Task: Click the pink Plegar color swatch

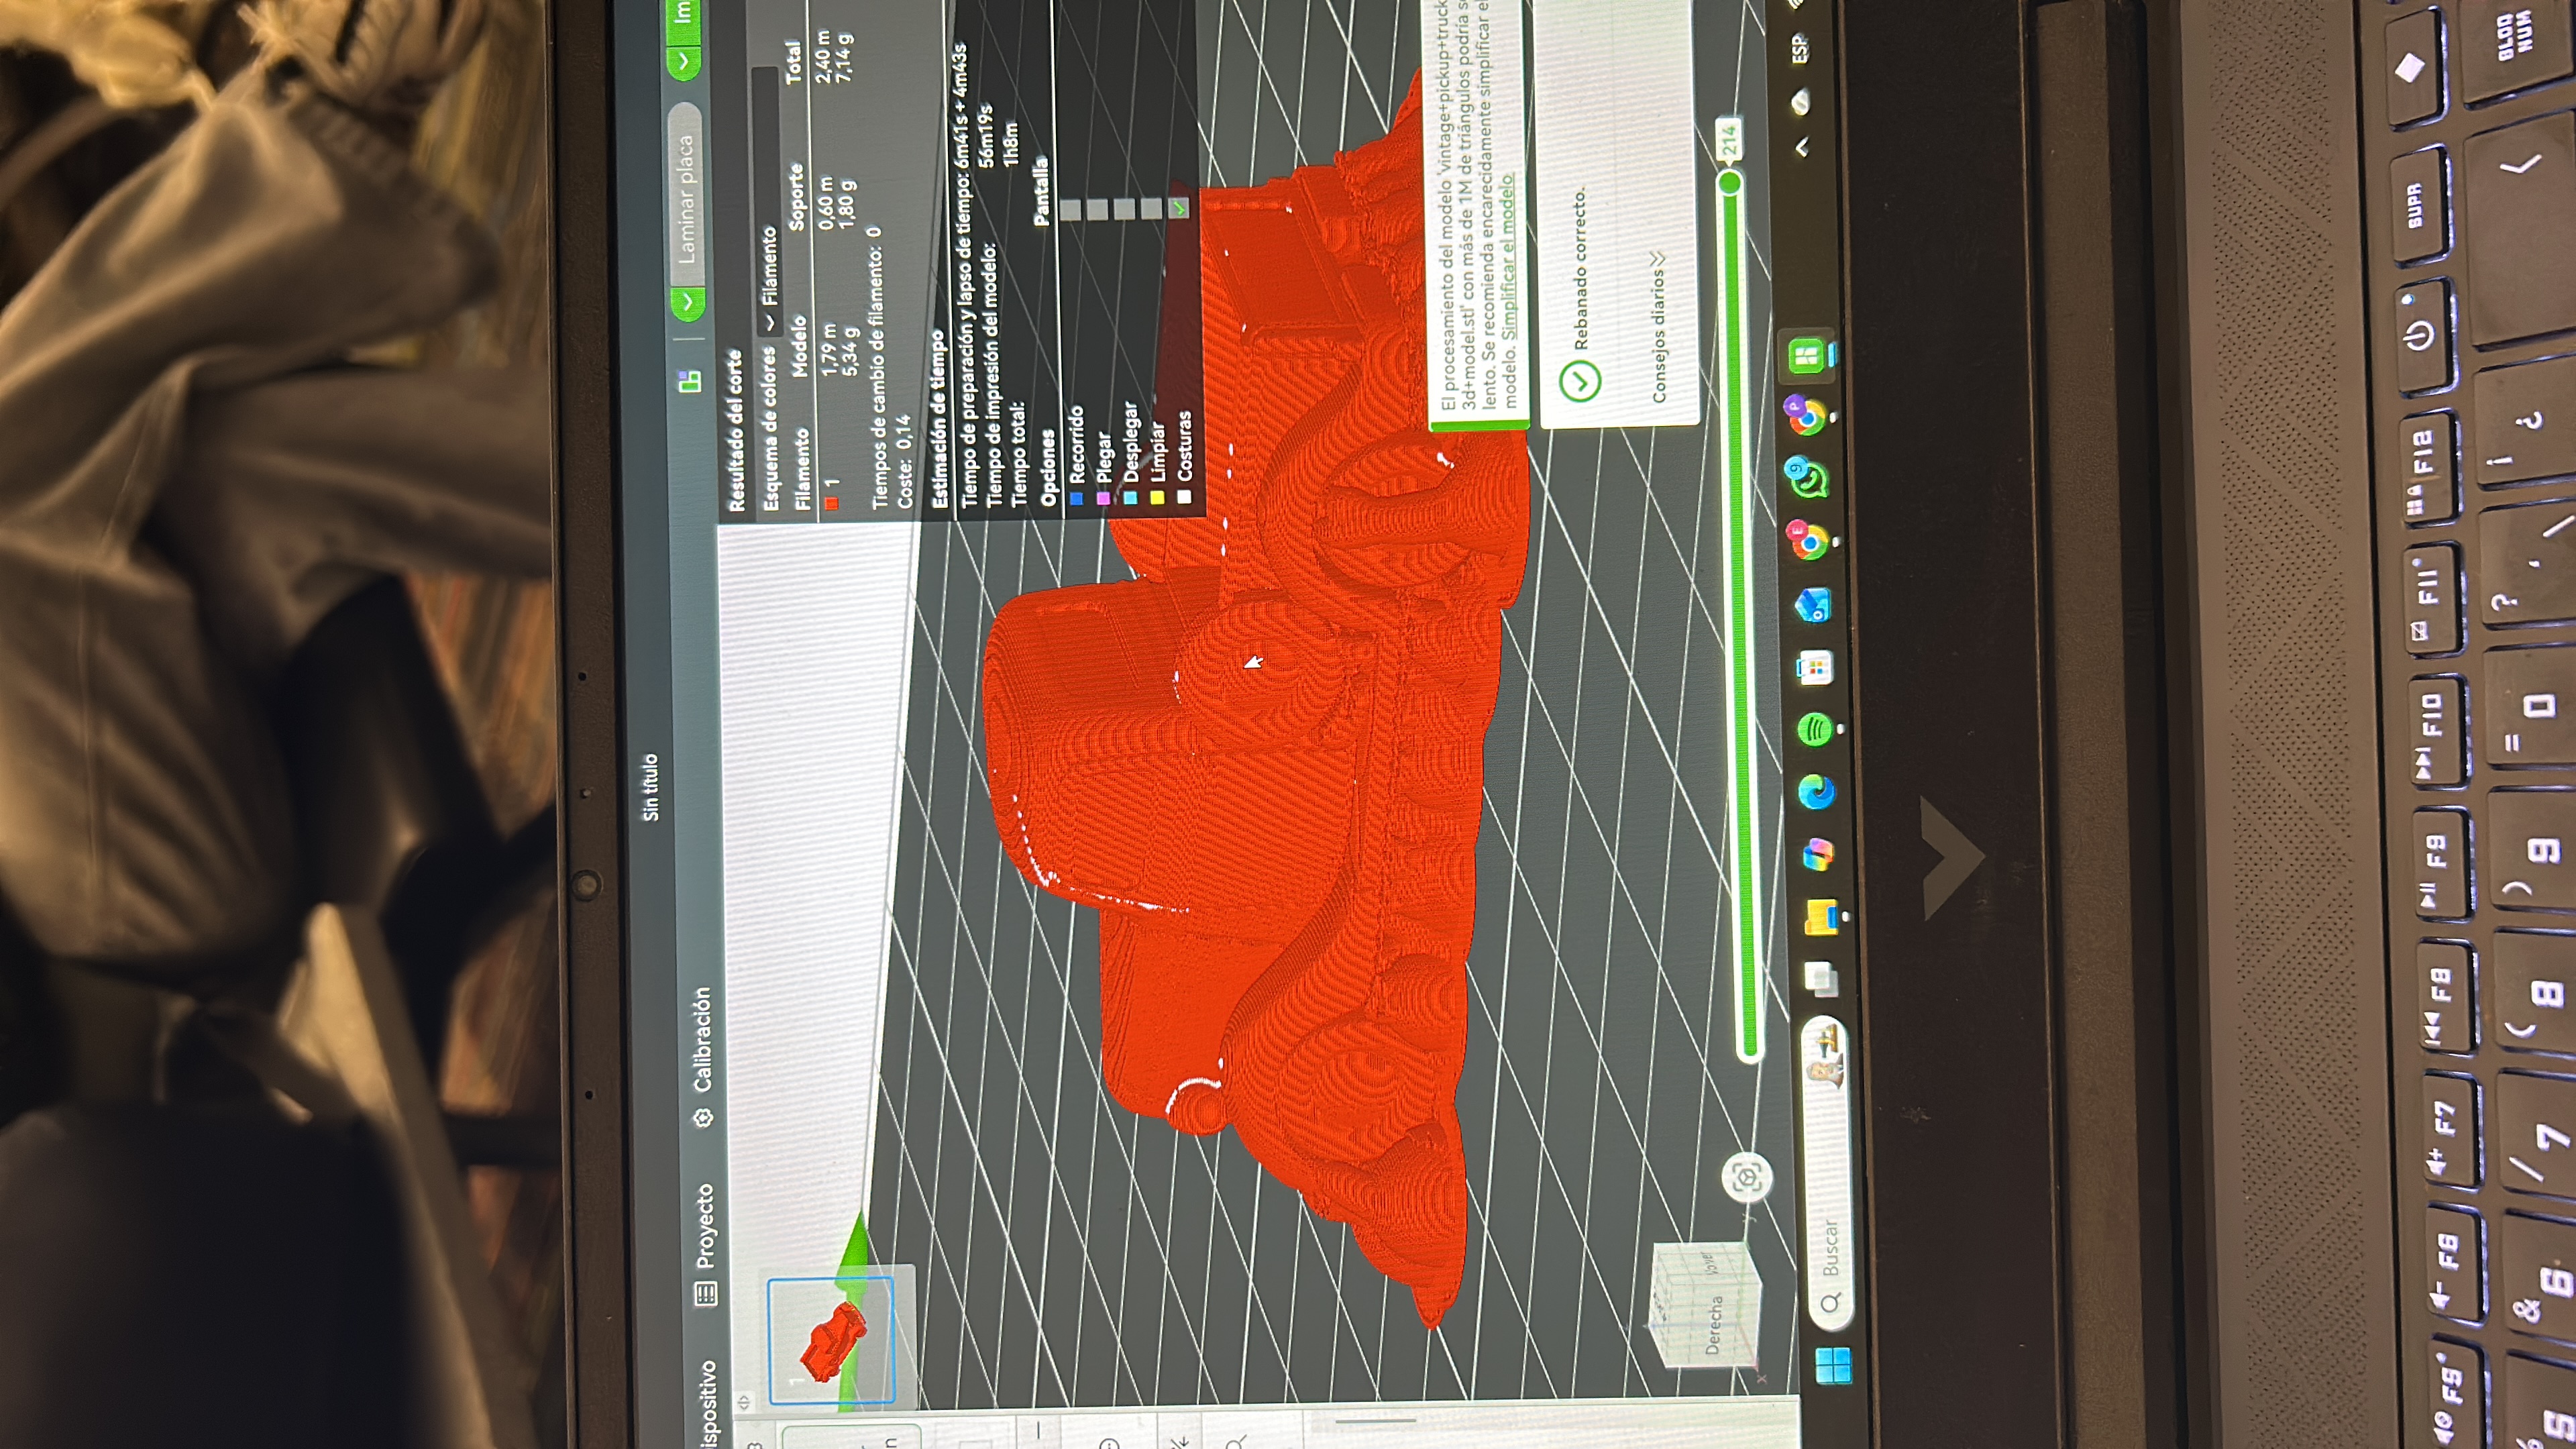Action: pyautogui.click(x=1104, y=498)
